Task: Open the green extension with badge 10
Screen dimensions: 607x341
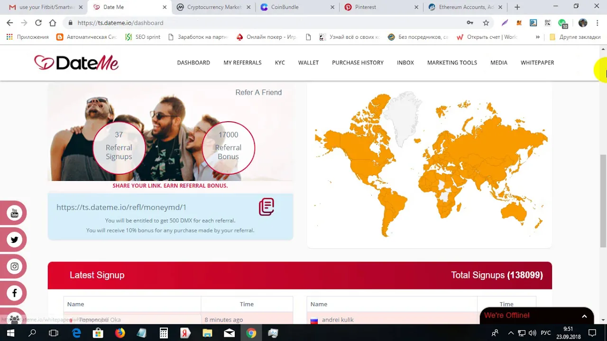Action: coord(562,23)
